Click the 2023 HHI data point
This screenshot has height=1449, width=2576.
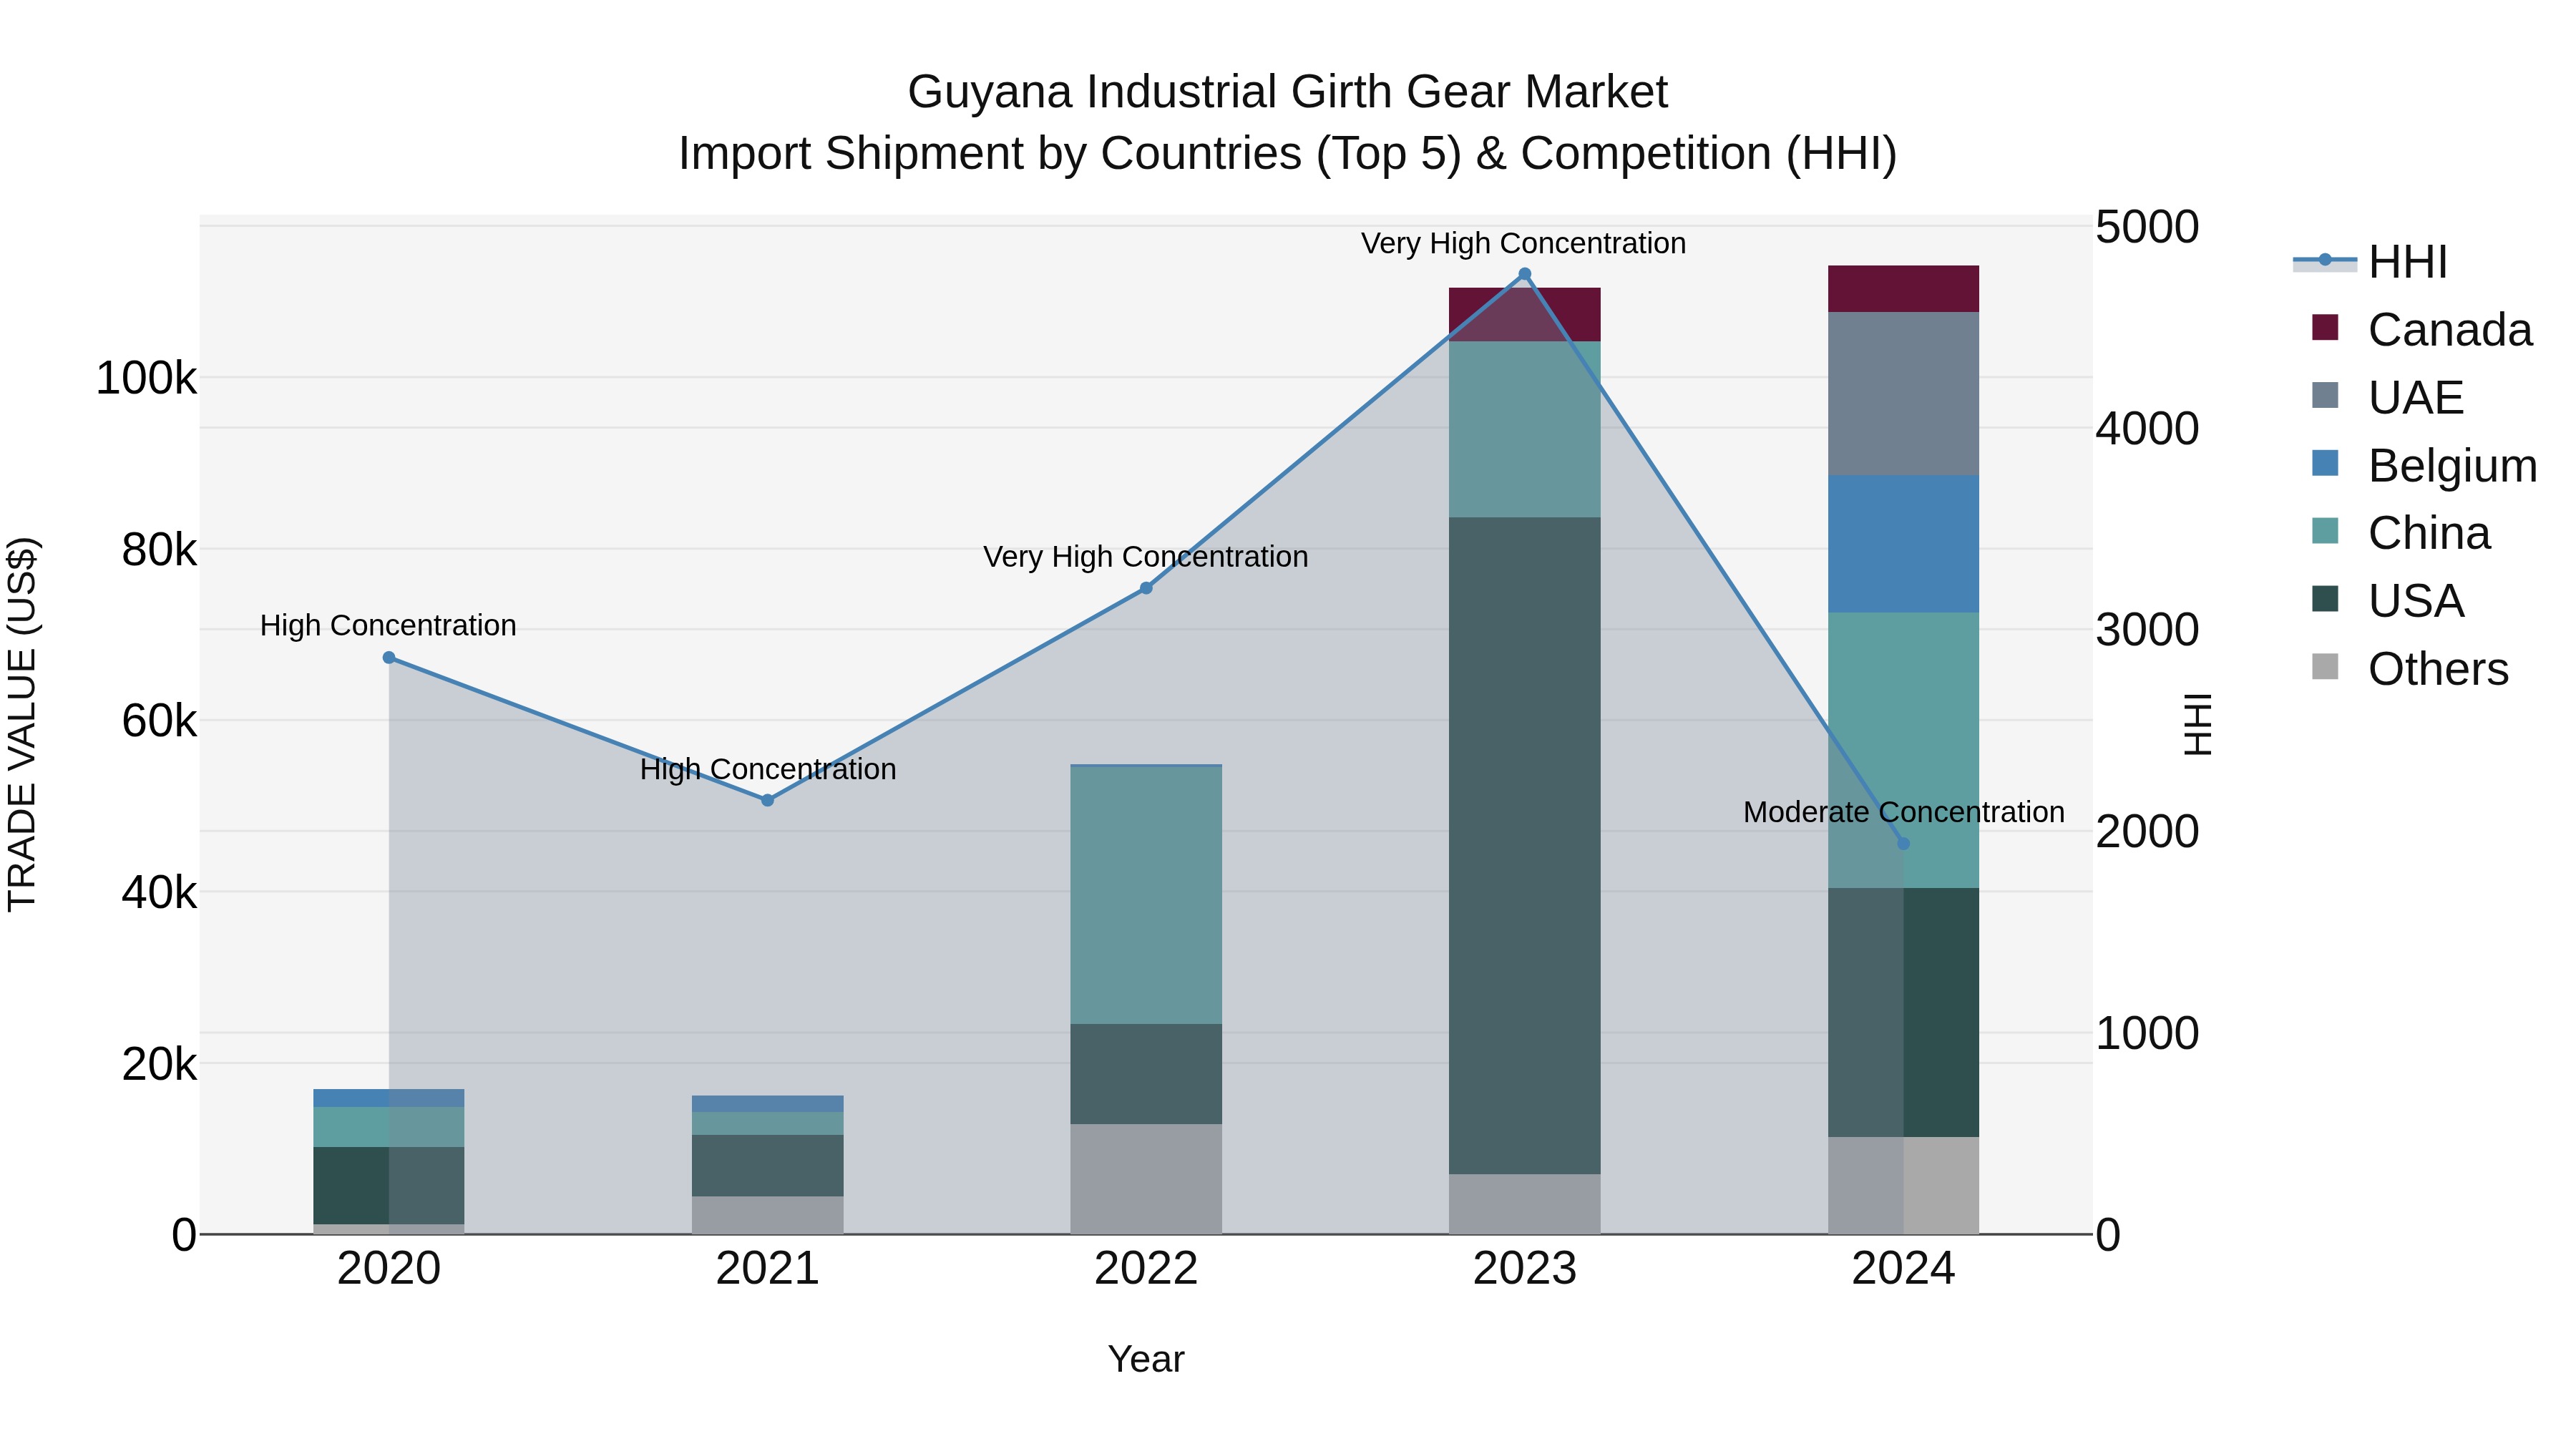(1525, 275)
